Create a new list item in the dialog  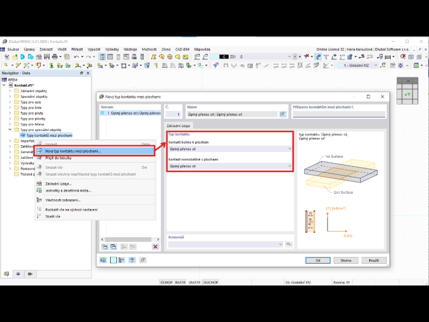point(104,247)
